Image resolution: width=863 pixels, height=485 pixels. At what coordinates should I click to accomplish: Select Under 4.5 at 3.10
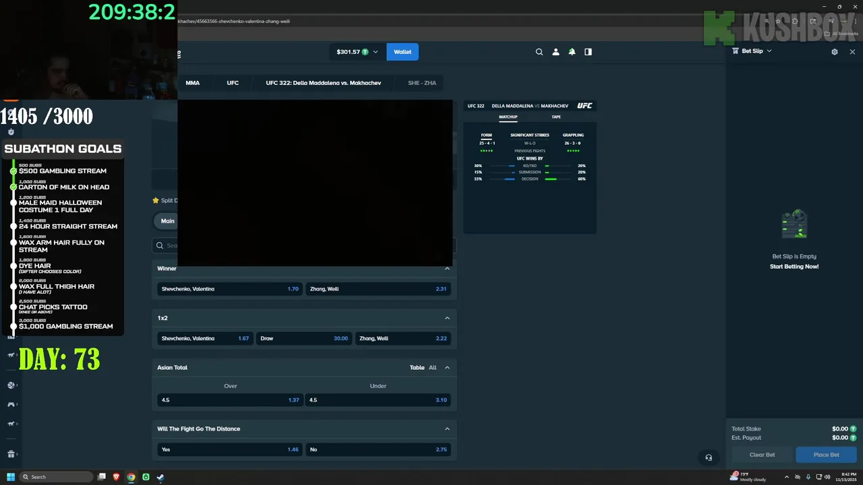tap(378, 400)
